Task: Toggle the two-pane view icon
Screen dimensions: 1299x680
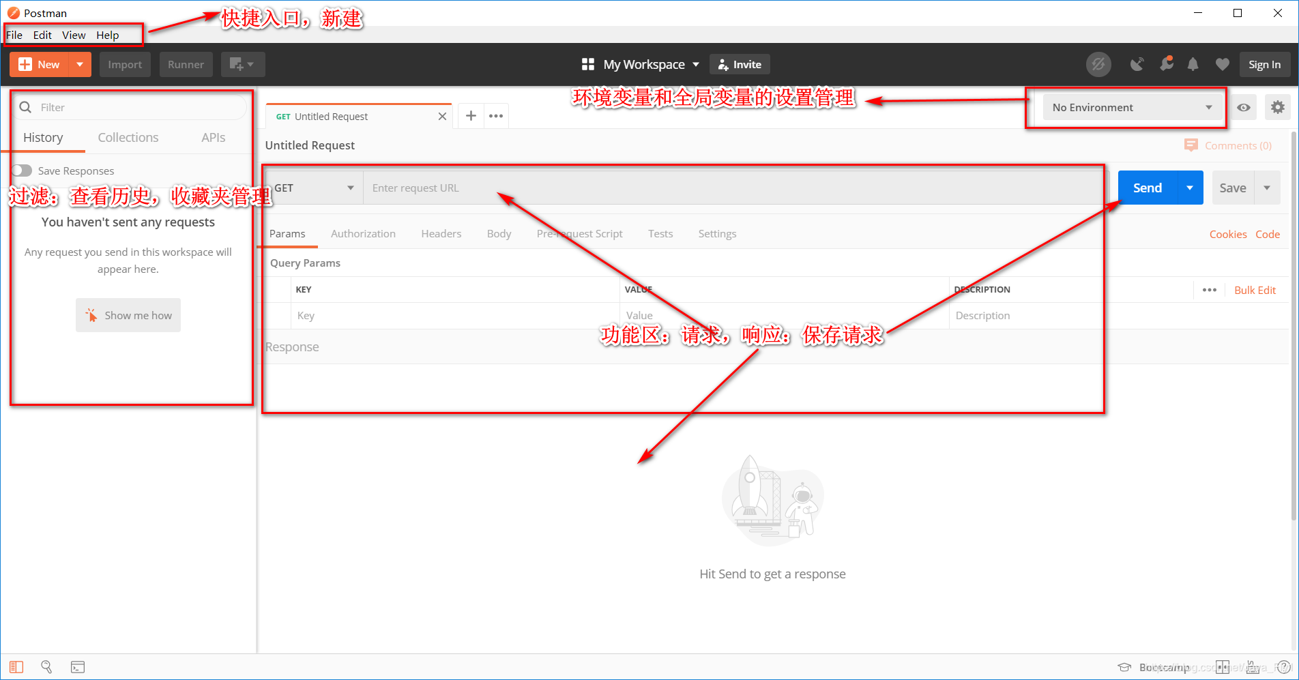Action: (x=1223, y=667)
